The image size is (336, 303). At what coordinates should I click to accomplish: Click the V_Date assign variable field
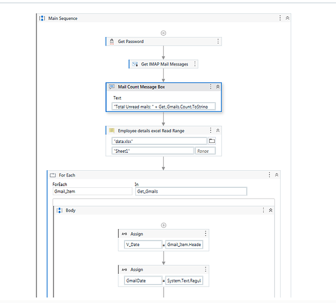[x=143, y=245]
